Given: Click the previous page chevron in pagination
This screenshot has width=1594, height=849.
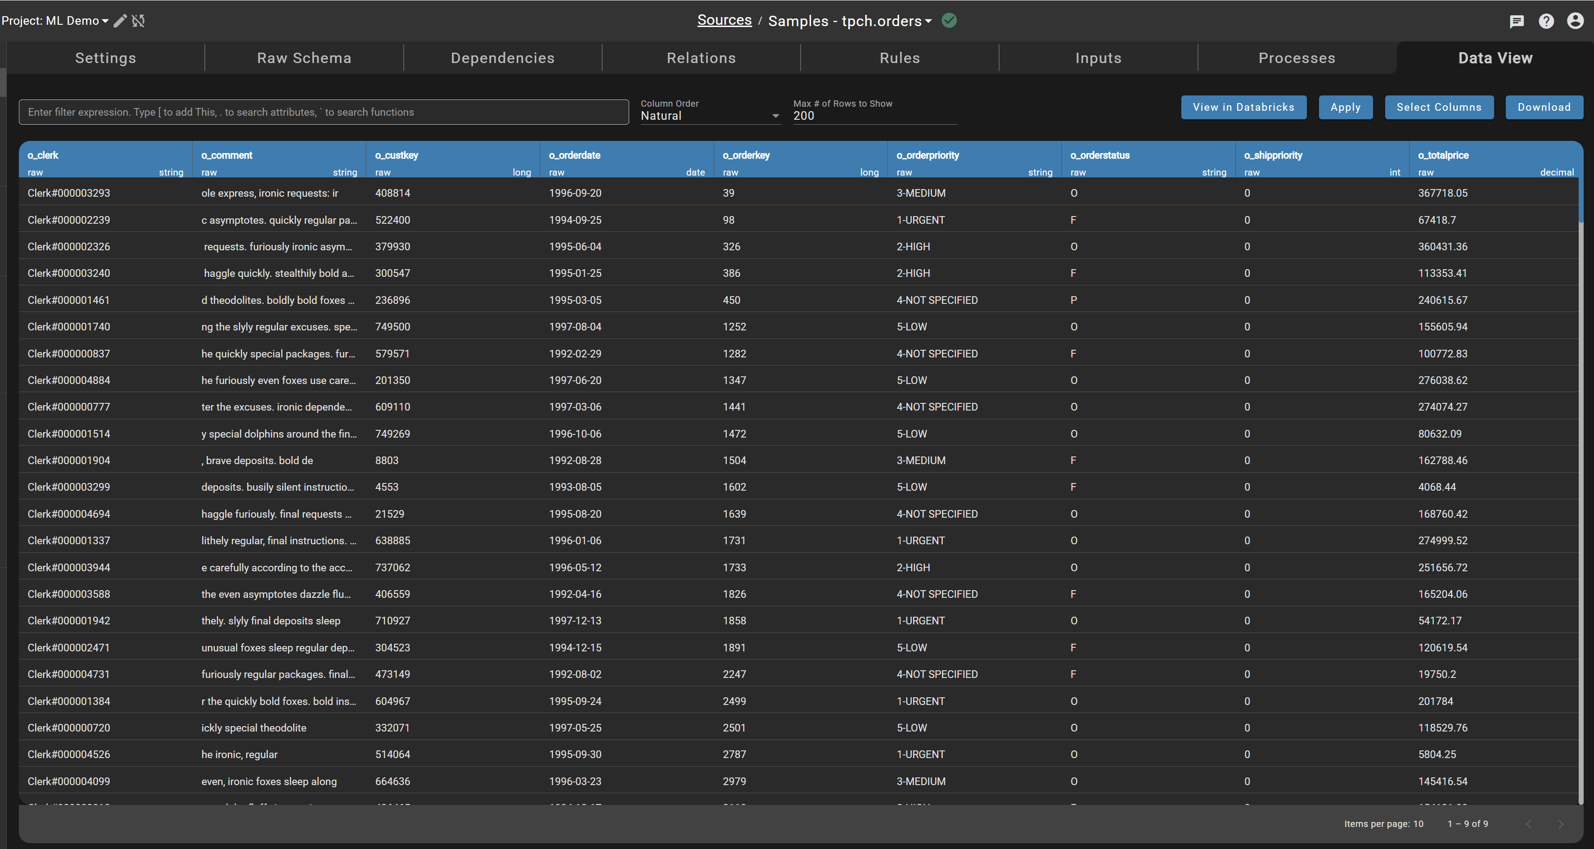Looking at the screenshot, I should (x=1528, y=824).
